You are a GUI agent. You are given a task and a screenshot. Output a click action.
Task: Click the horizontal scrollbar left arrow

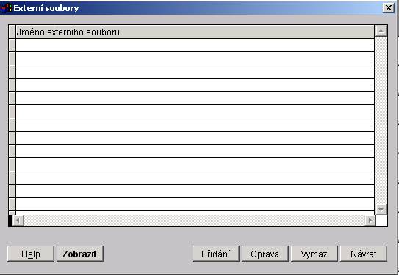pyautogui.click(x=18, y=221)
